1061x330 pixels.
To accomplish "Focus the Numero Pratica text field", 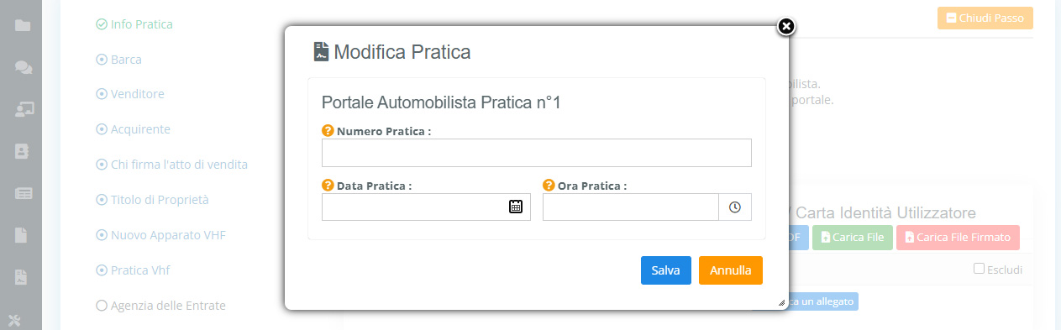I will 537,153.
